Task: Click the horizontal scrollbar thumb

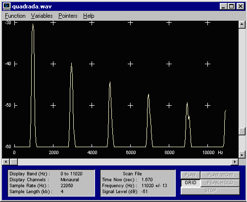Action: click(13, 162)
